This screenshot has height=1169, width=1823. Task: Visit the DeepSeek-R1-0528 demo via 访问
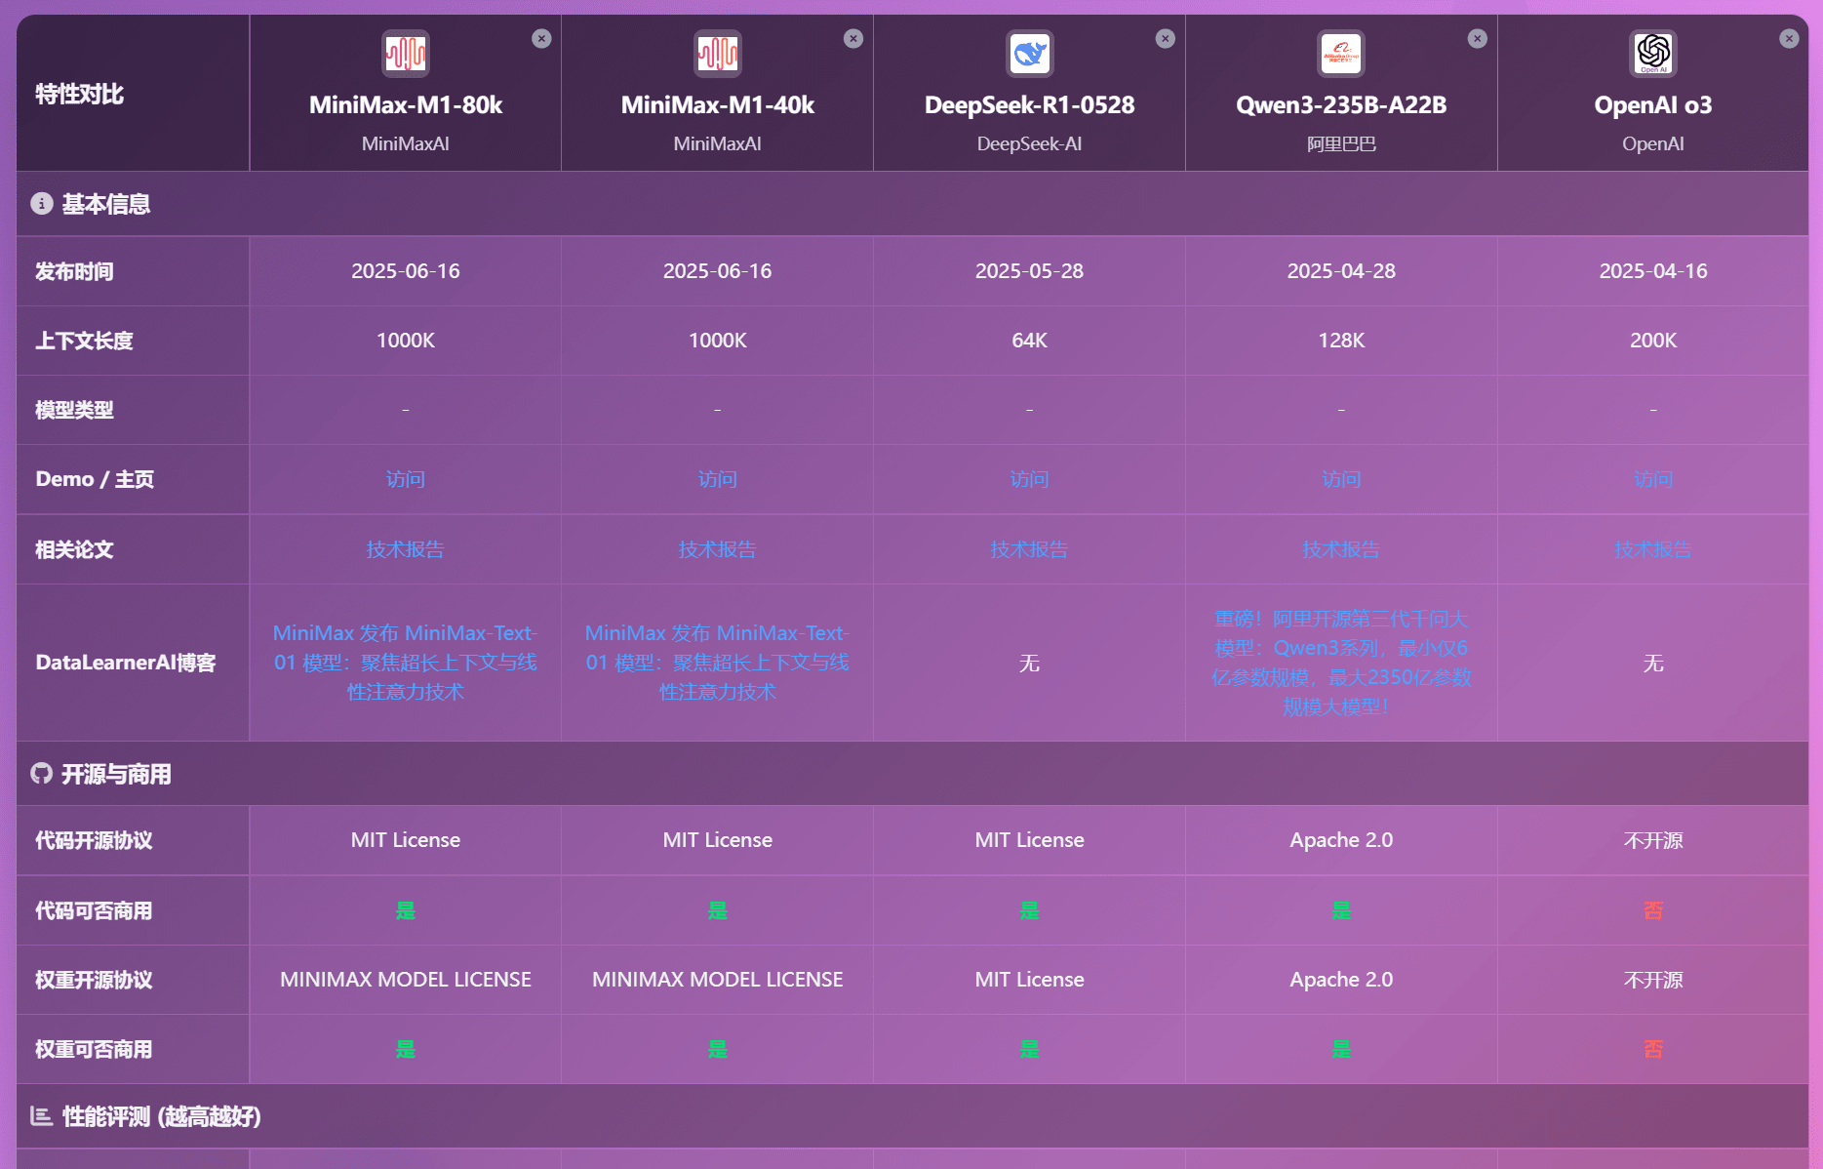click(1030, 479)
